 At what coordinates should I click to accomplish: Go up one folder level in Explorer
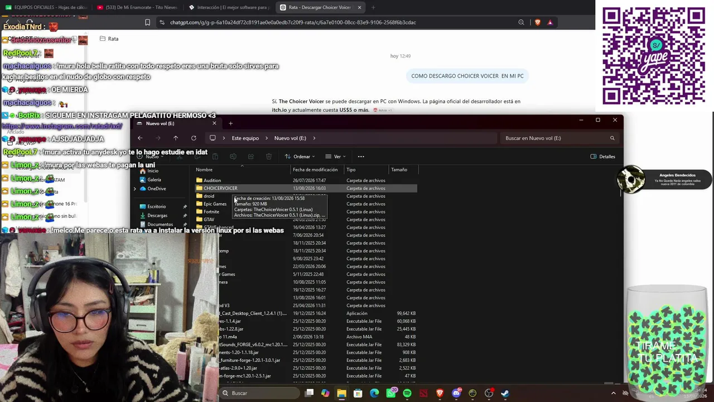(x=176, y=138)
